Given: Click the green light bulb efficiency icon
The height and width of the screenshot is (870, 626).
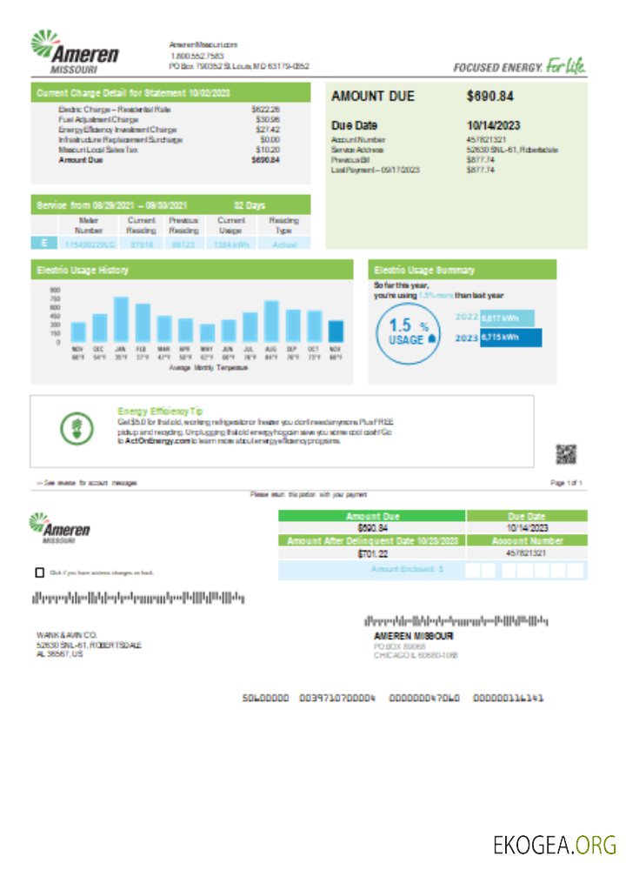Looking at the screenshot, I should tap(77, 428).
